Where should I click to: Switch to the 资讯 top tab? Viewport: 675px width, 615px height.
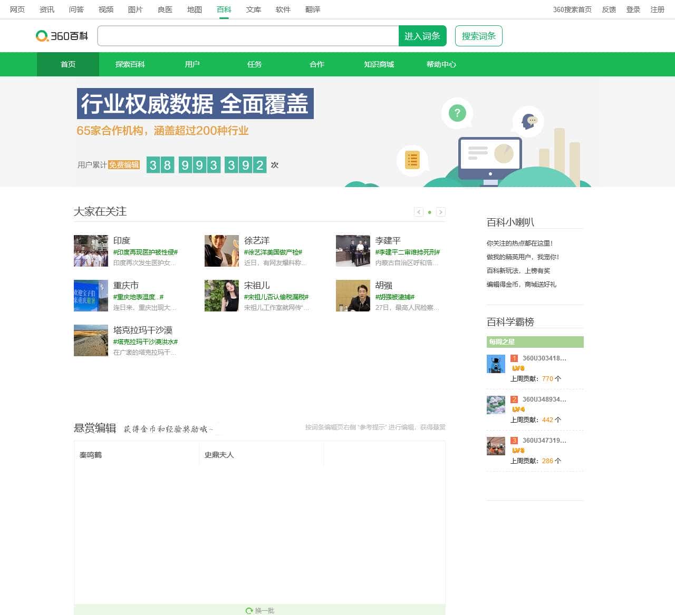(x=47, y=9)
